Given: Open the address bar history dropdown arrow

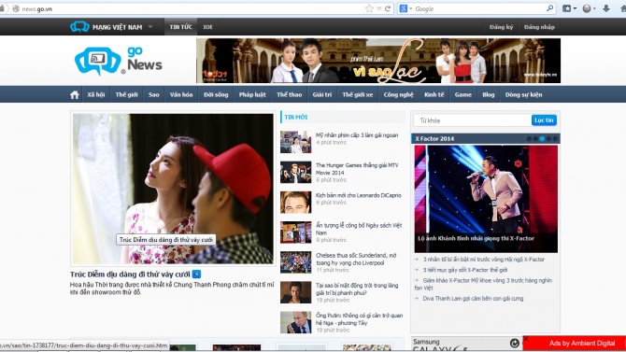Looking at the screenshot, I should click(379, 8).
